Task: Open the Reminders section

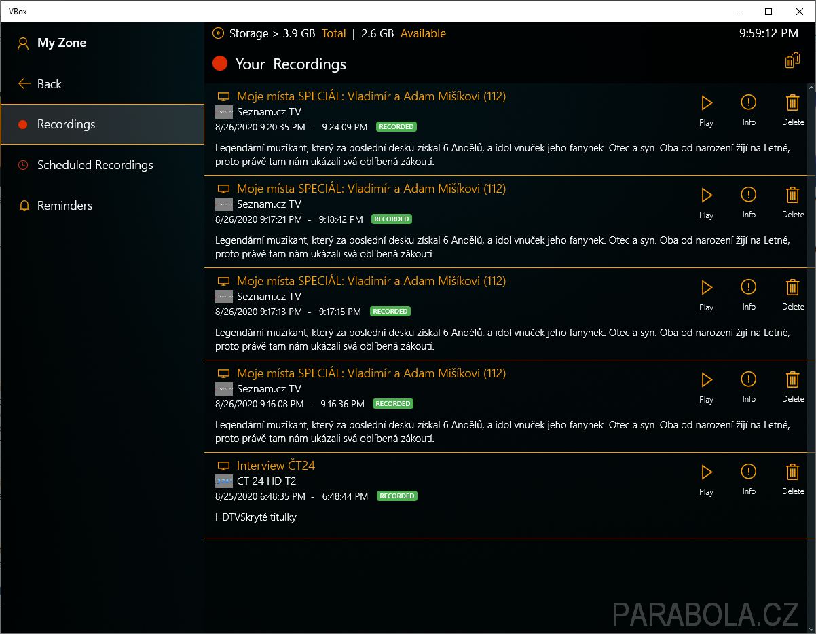Action: [x=64, y=206]
